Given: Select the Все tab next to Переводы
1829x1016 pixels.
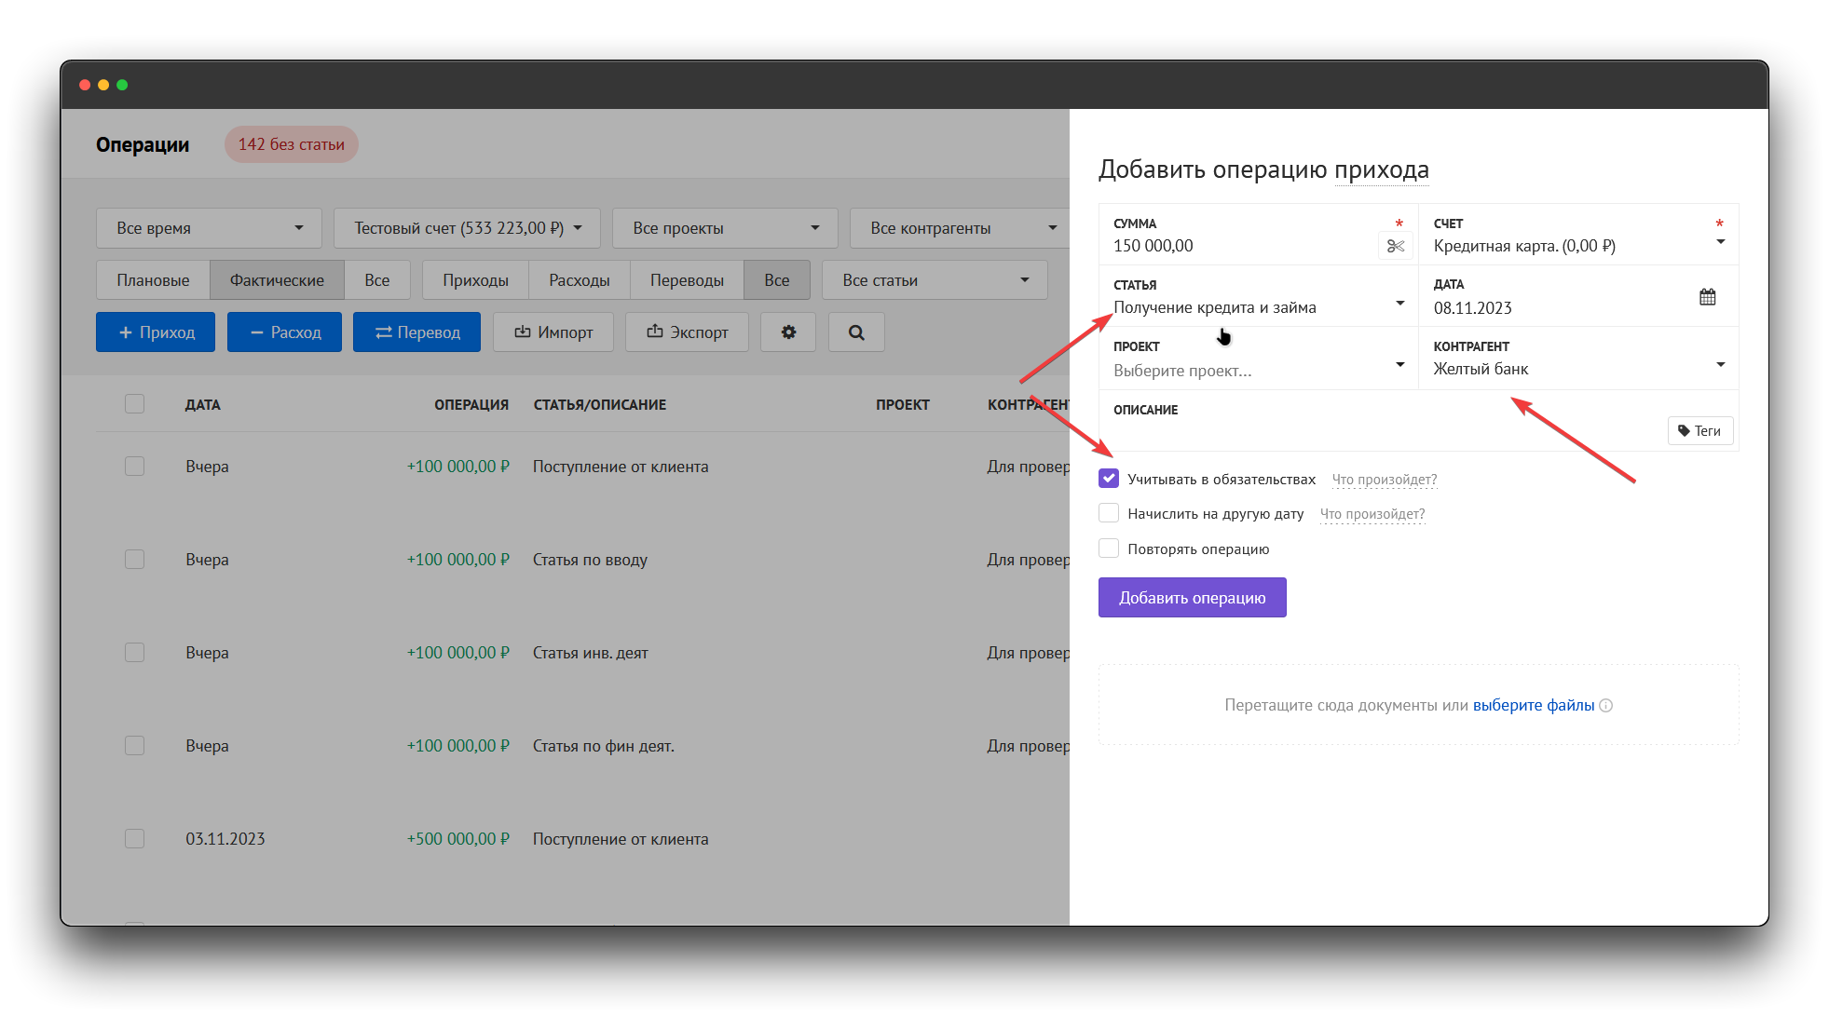Looking at the screenshot, I should tap(777, 280).
